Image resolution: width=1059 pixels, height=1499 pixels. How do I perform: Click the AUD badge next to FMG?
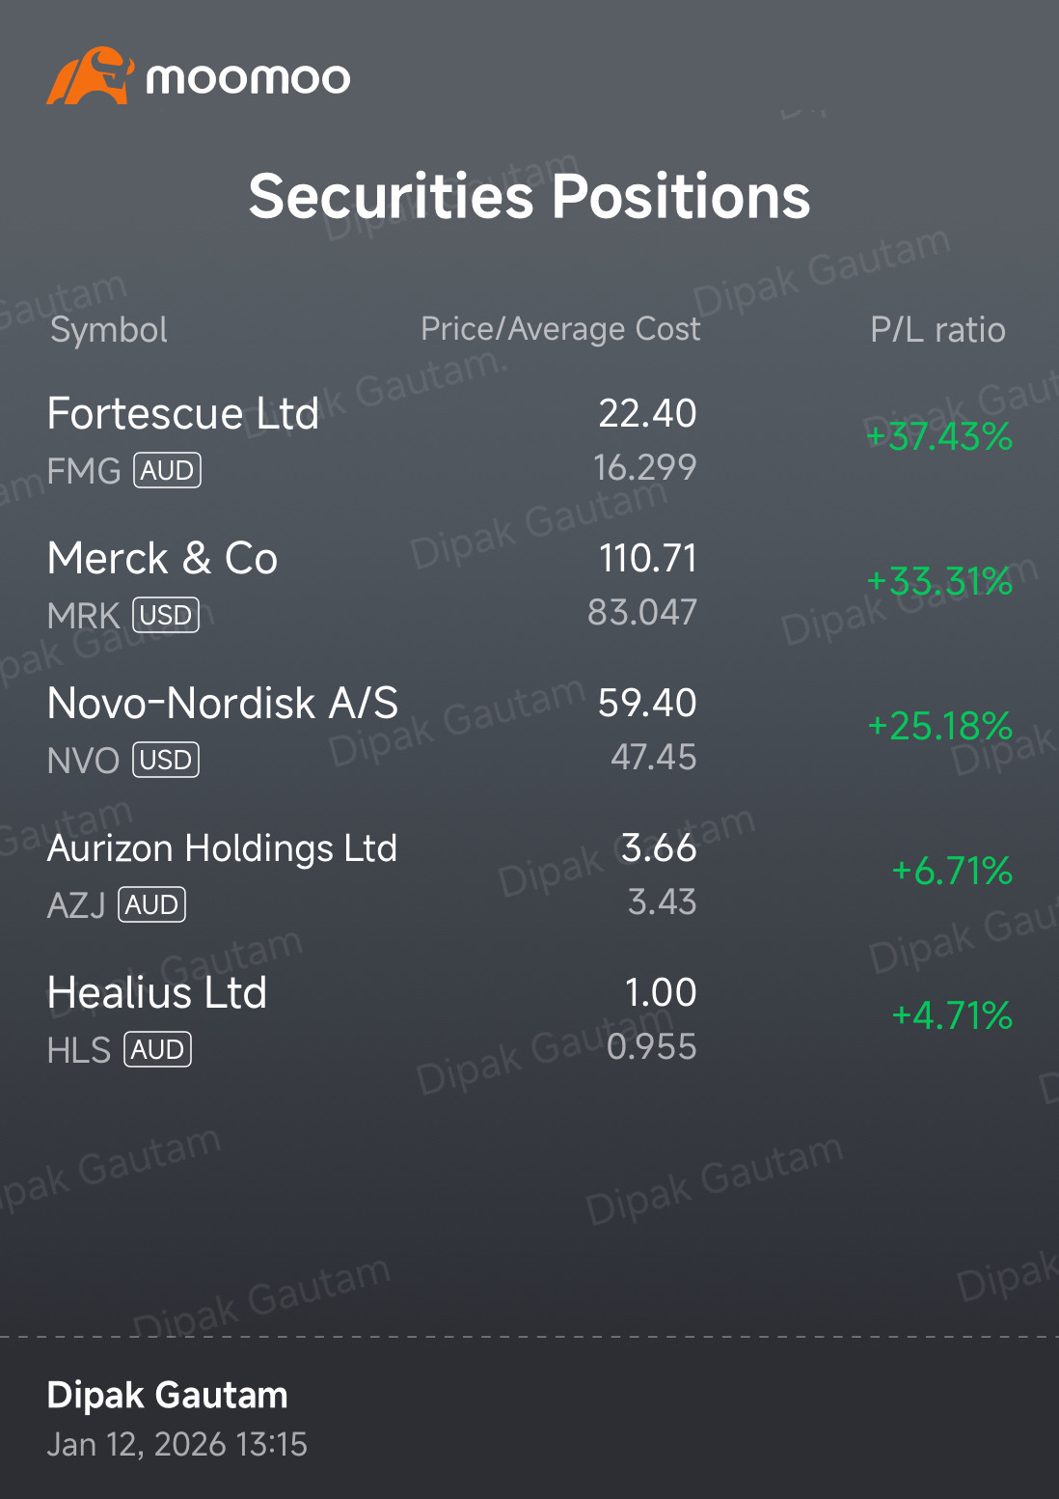point(168,471)
